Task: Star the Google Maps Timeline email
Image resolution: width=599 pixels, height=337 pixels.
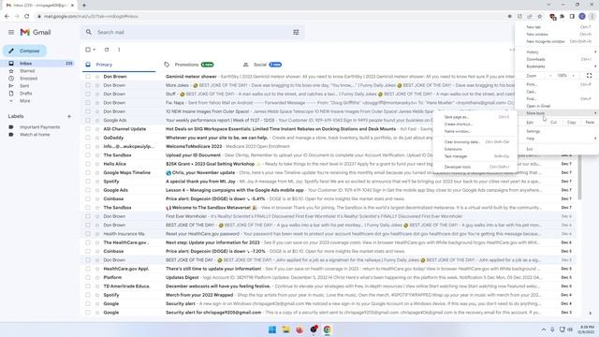Action: pyautogui.click(x=97, y=172)
